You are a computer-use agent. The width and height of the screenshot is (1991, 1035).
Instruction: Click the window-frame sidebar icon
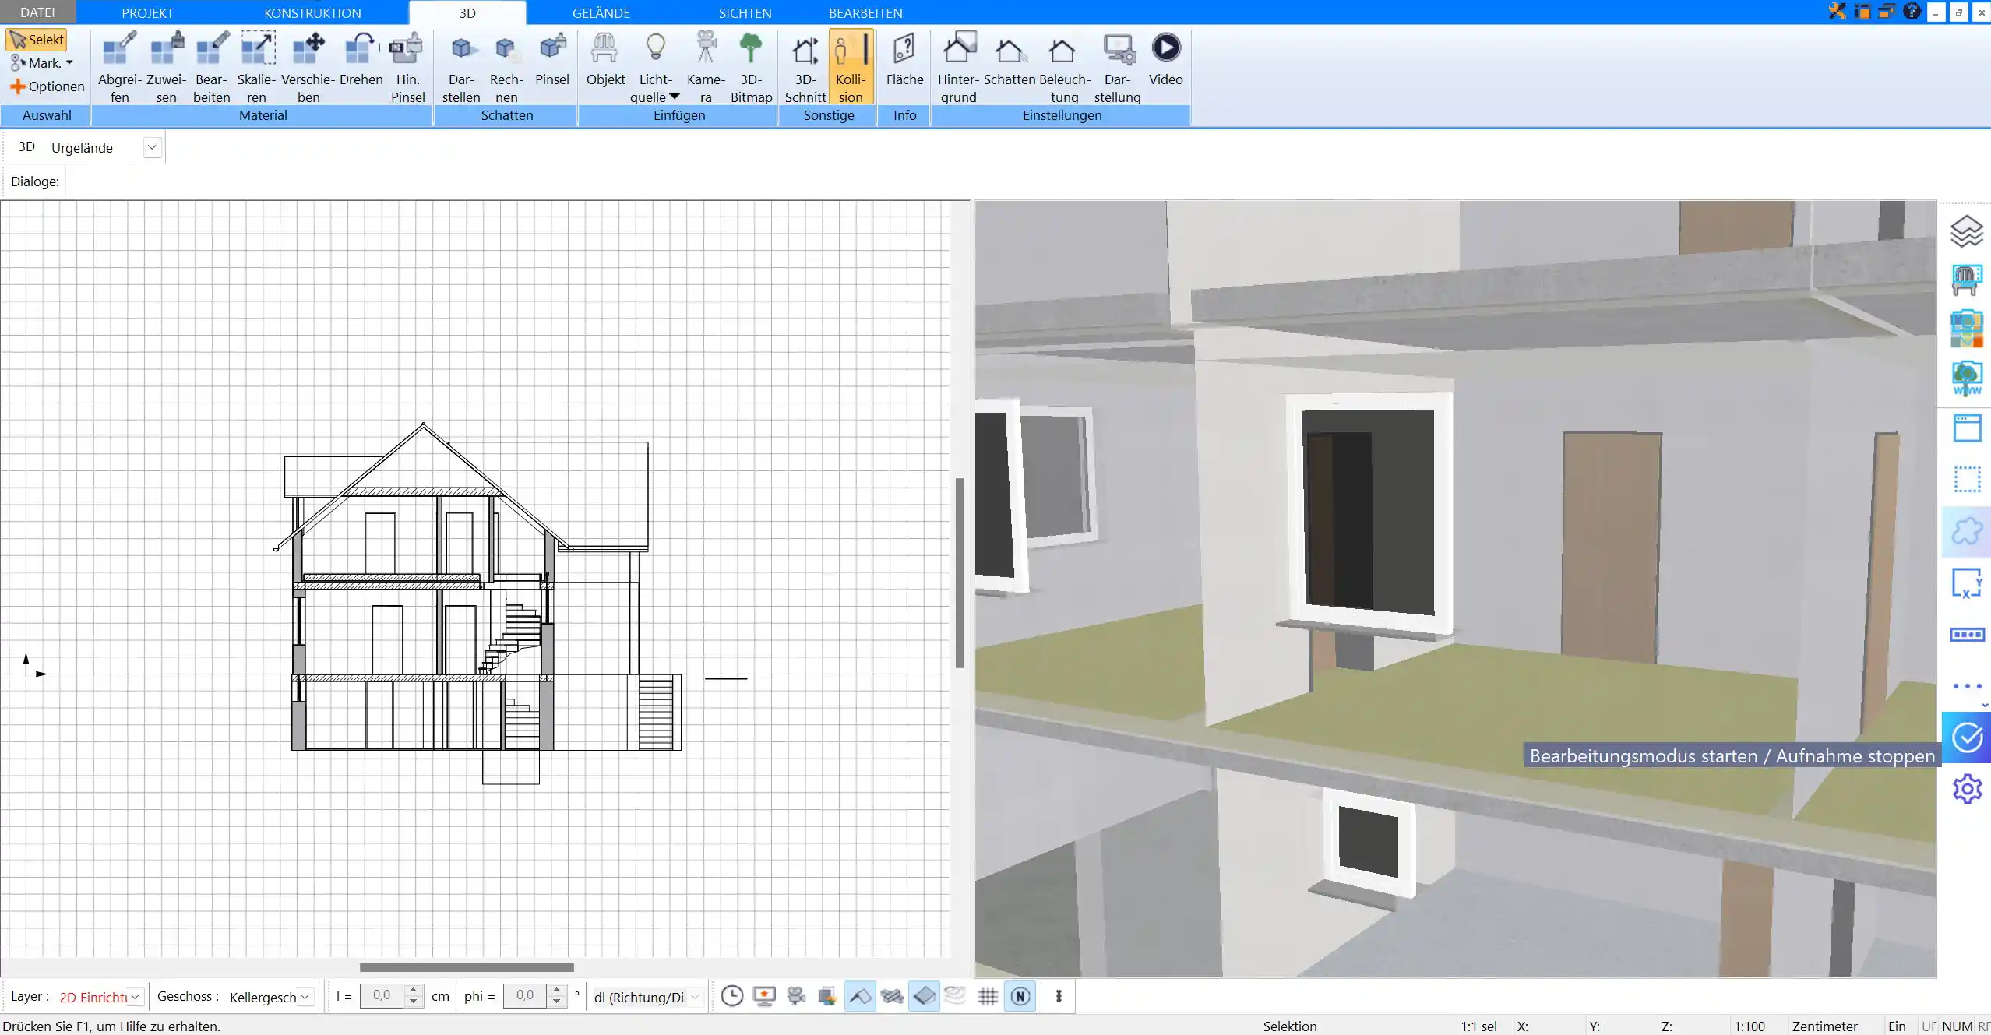(1966, 428)
